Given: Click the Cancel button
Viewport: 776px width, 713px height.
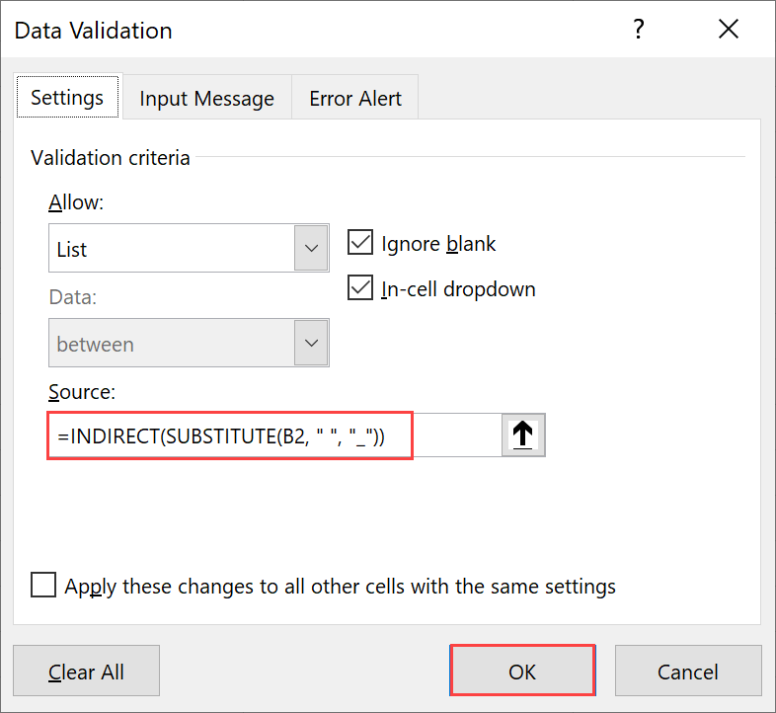Looking at the screenshot, I should 688,671.
